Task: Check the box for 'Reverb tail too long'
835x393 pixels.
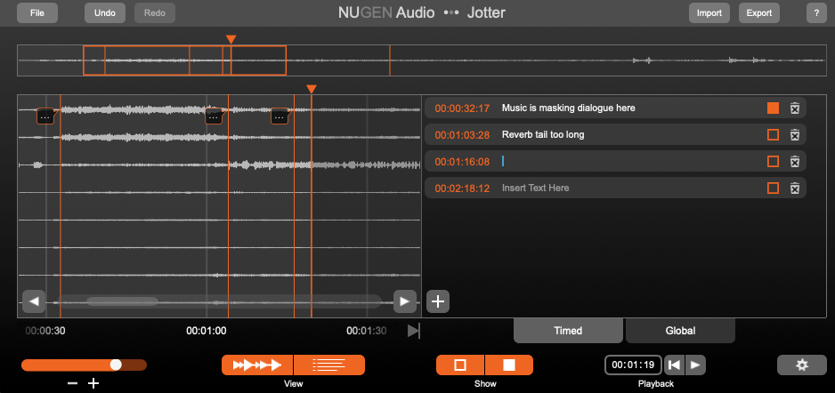Action: tap(773, 135)
